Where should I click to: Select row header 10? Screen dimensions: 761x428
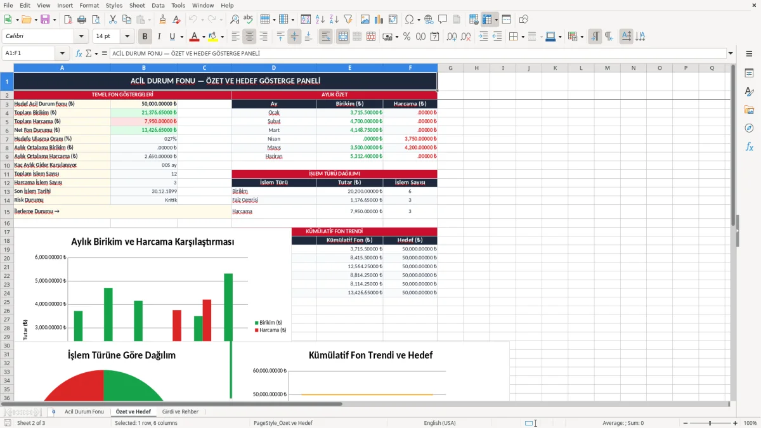pyautogui.click(x=7, y=165)
